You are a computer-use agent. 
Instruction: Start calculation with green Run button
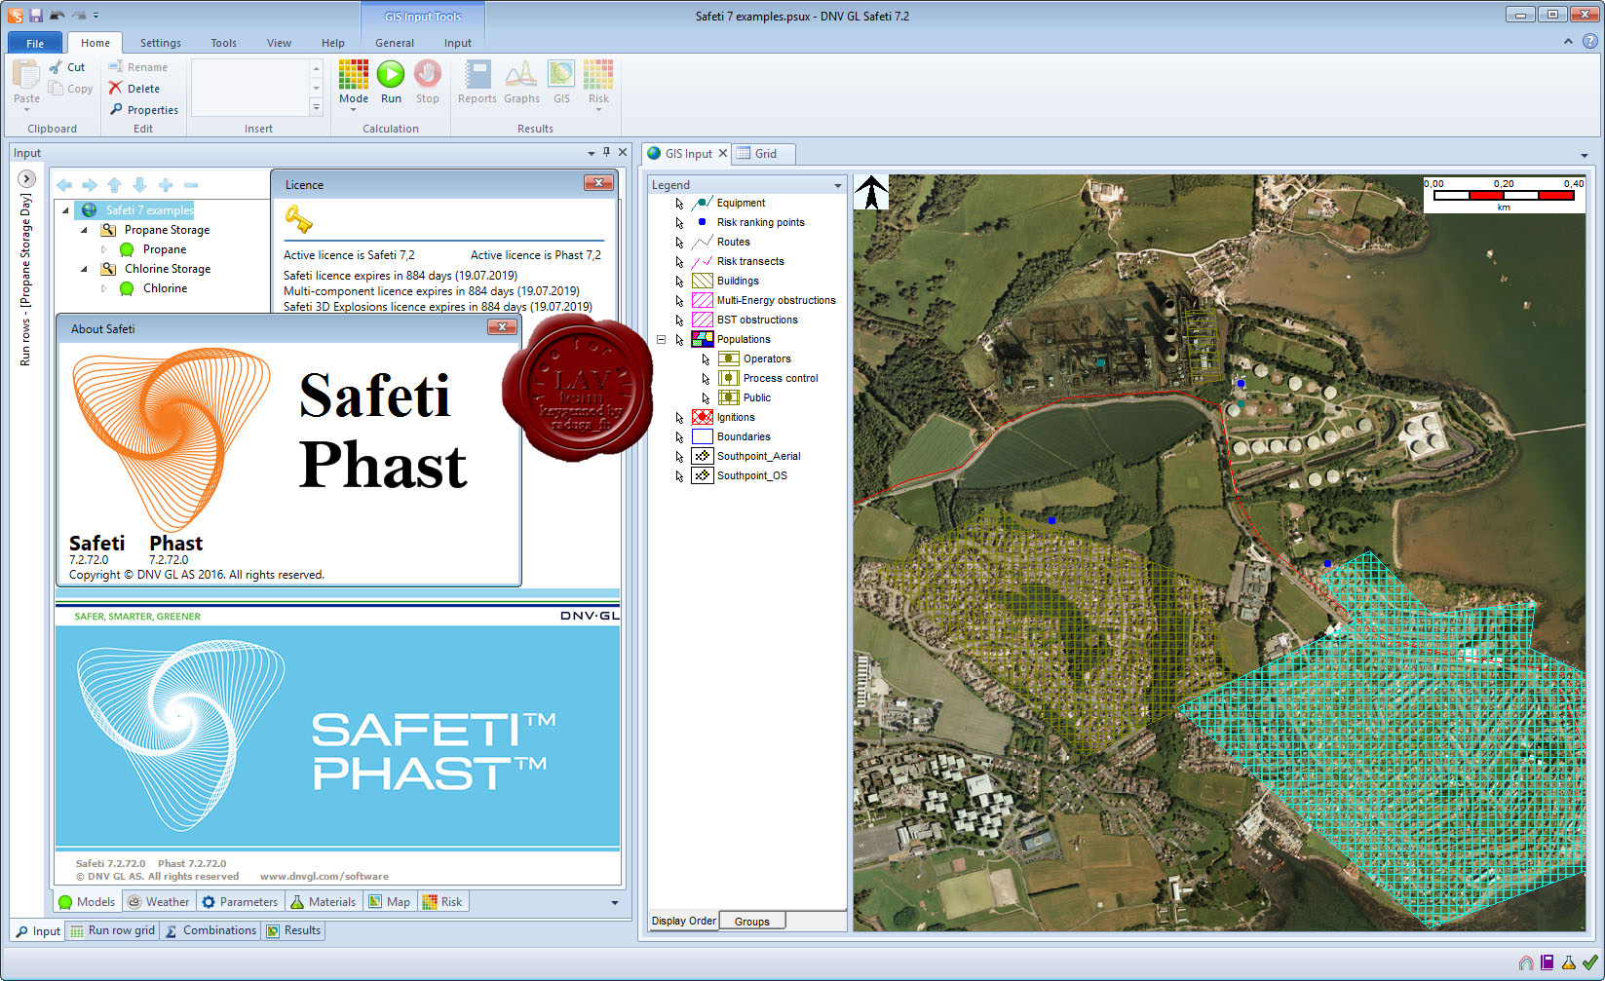(x=391, y=74)
